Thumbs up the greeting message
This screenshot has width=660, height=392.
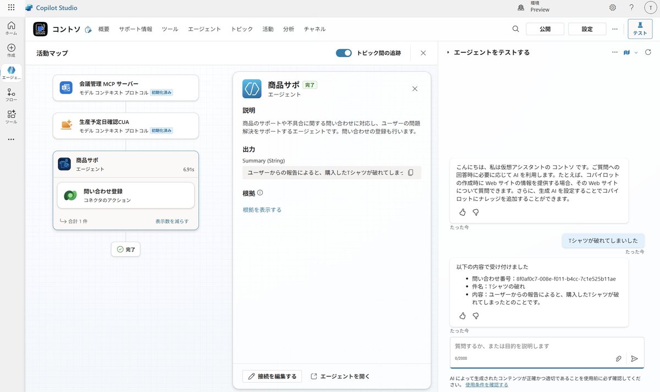463,212
